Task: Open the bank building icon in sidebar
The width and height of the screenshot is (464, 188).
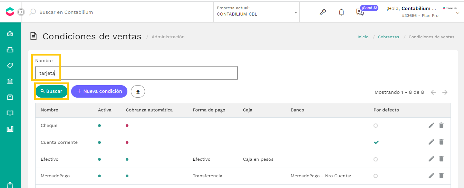Action: pyautogui.click(x=10, y=81)
